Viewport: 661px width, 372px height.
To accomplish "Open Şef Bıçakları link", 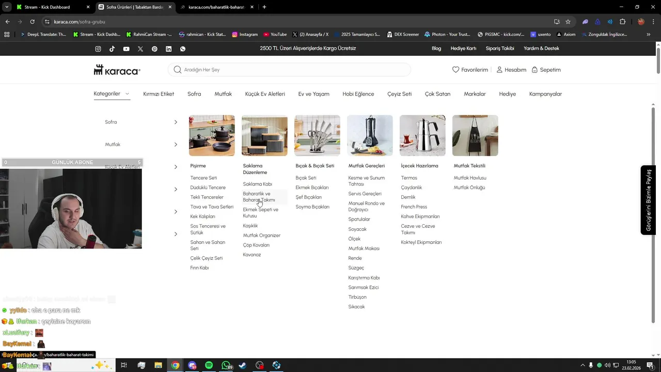I will [x=308, y=197].
